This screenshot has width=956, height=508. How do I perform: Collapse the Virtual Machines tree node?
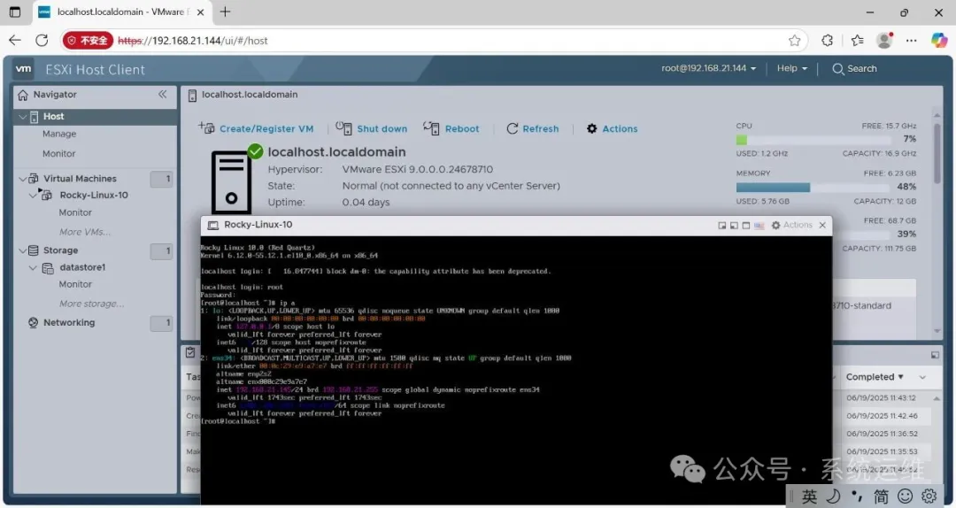[22, 179]
